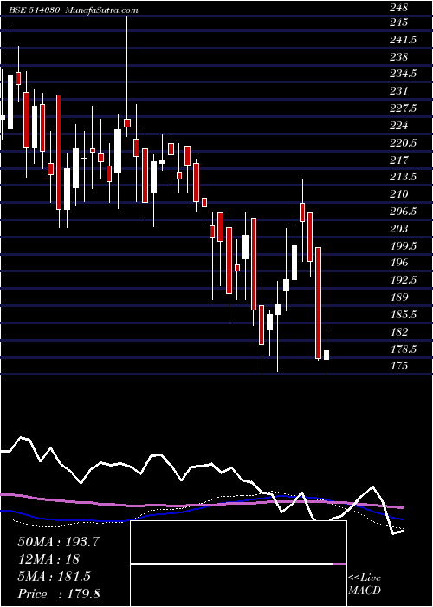Click the 12MA : 18 readout
This screenshot has height=607, width=433.
(48, 559)
